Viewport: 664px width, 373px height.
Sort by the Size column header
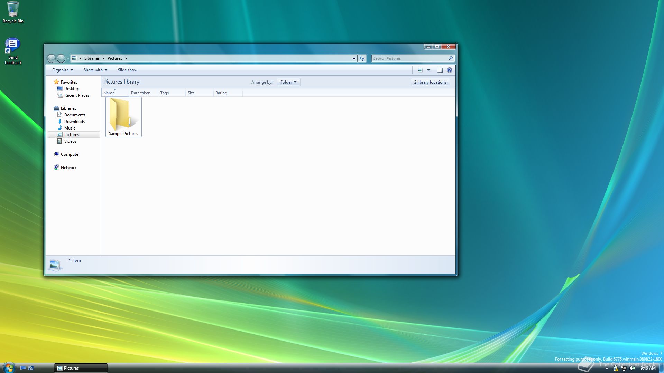coord(199,93)
